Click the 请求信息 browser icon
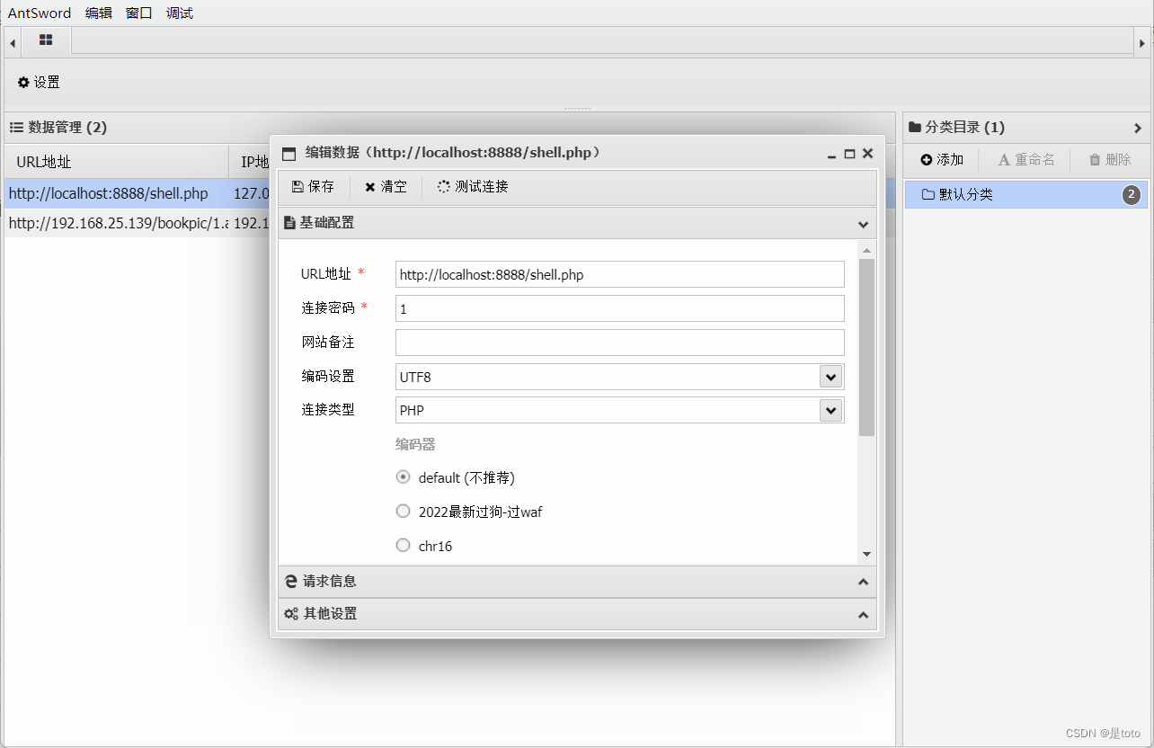Screen dimensions: 1154x748 pyautogui.click(x=290, y=582)
